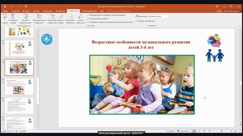Toggle 'Показать элементы управления проигрывателем' checkbox

point(88,22)
